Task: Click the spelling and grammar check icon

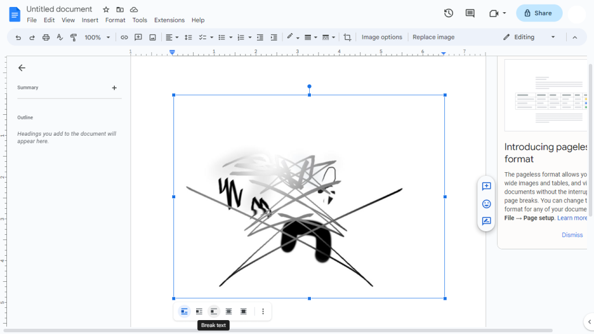Action: point(60,37)
